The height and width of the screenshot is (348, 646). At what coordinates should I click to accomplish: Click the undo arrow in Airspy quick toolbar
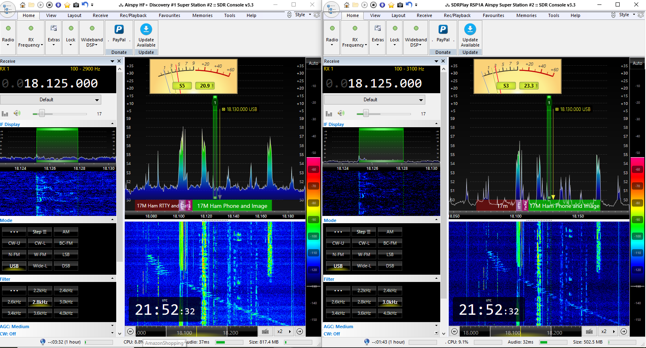pos(85,5)
